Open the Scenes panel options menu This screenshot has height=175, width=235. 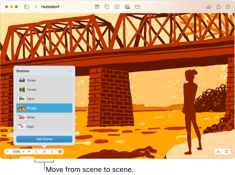(70, 71)
